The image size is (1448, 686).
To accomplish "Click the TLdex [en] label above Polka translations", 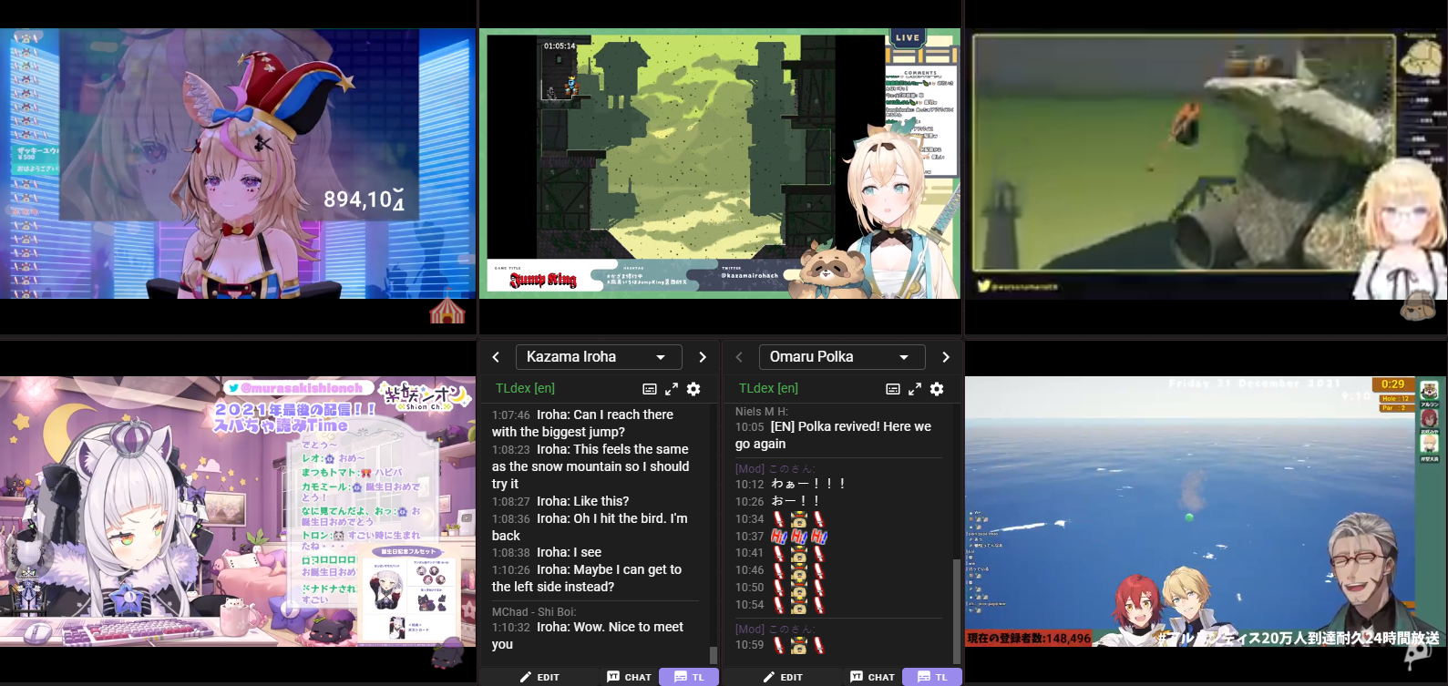I will coord(768,388).
